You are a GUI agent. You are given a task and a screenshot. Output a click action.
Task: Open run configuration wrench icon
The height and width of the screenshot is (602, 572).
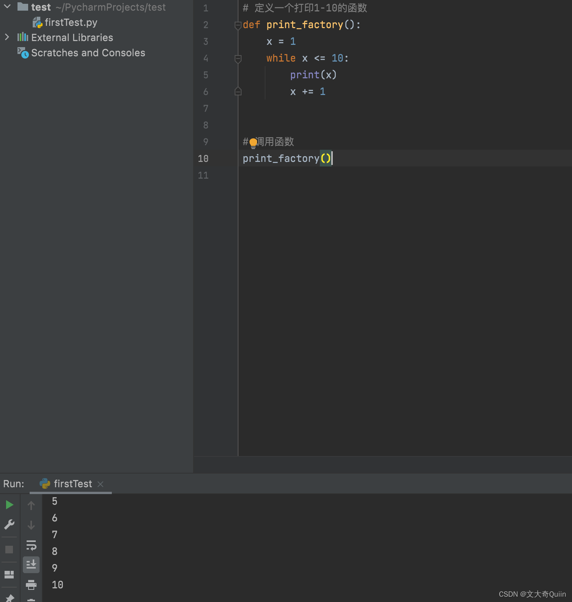pyautogui.click(x=10, y=525)
